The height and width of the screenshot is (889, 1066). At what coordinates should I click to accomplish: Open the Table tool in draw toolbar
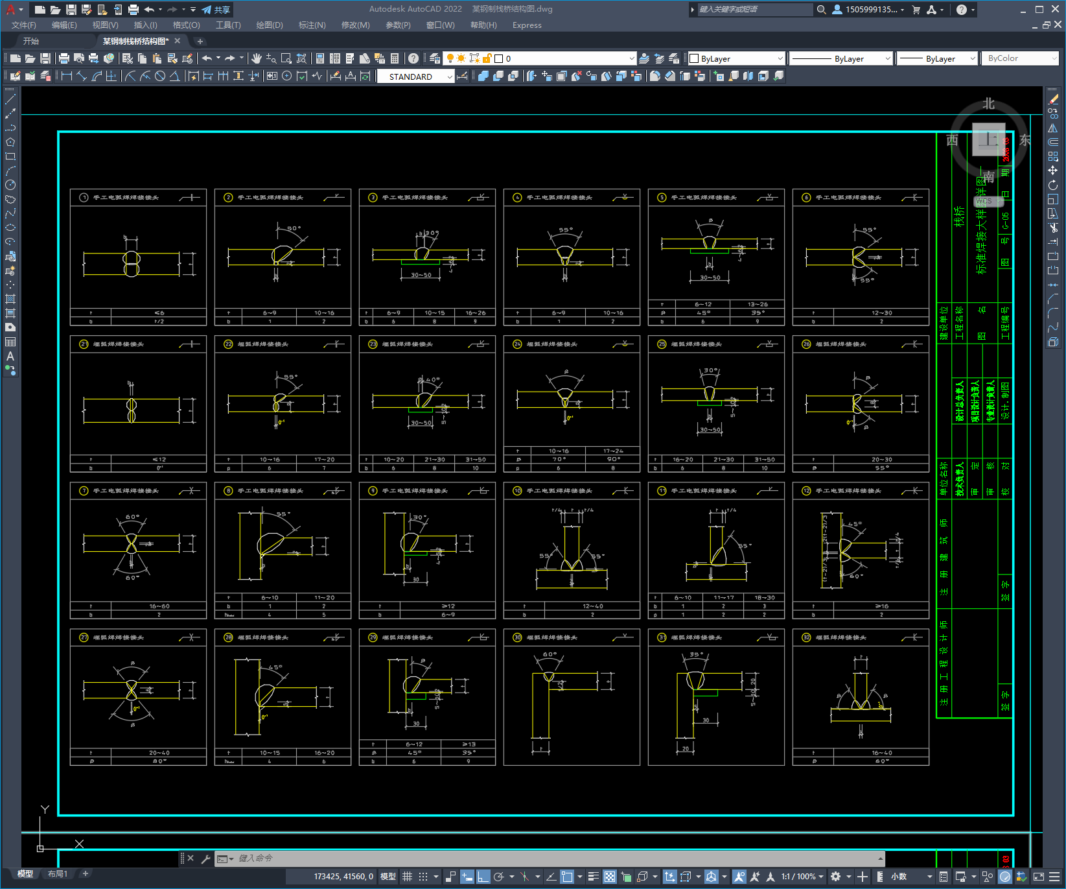coord(10,342)
